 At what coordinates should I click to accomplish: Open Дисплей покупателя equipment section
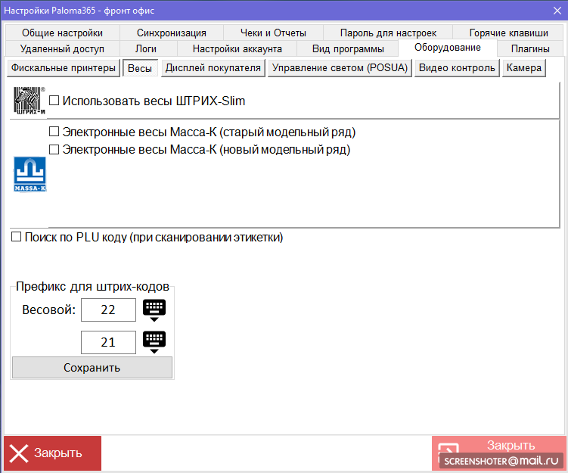pos(213,68)
